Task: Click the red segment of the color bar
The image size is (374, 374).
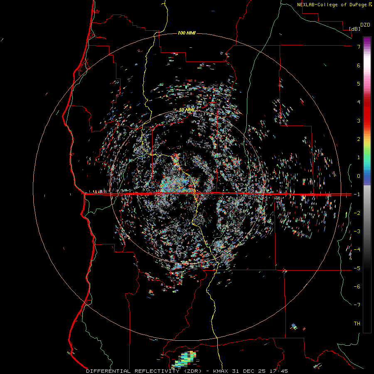Action: click(x=367, y=112)
